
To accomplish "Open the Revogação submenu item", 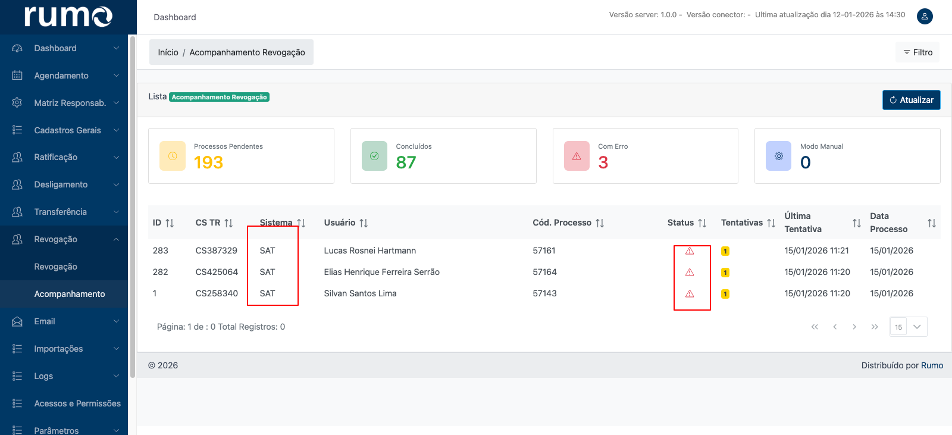I will (56, 267).
